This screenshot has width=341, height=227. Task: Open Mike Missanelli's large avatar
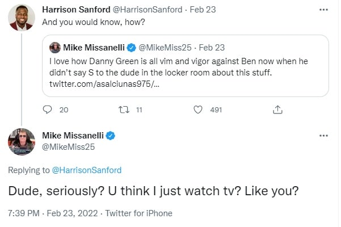tap(22, 141)
